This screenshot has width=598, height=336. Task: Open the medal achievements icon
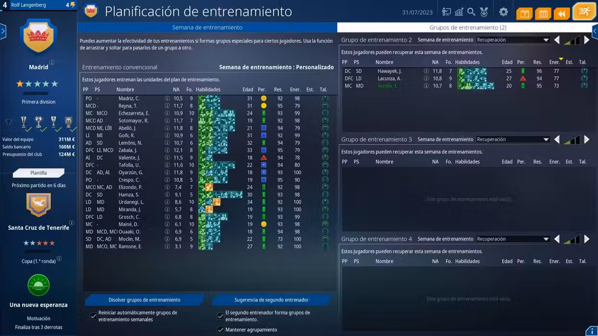point(484,12)
